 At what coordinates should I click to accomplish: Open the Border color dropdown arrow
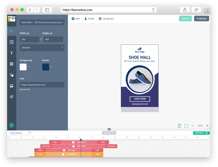(51, 67)
